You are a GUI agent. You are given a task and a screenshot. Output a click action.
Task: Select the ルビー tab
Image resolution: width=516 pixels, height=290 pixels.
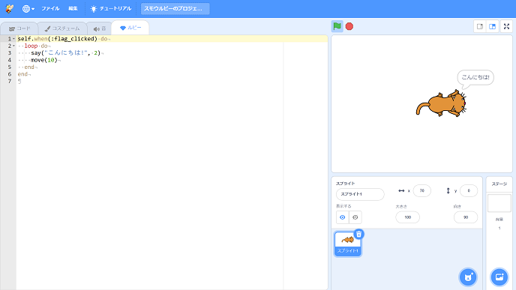(130, 28)
